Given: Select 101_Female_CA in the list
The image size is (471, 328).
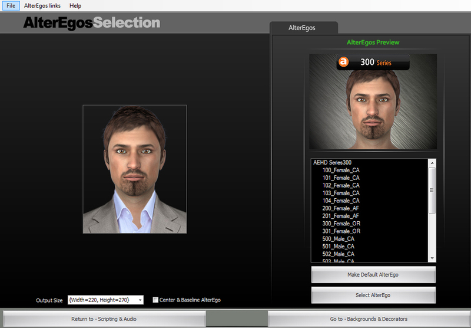Looking at the screenshot, I should pyautogui.click(x=341, y=178).
